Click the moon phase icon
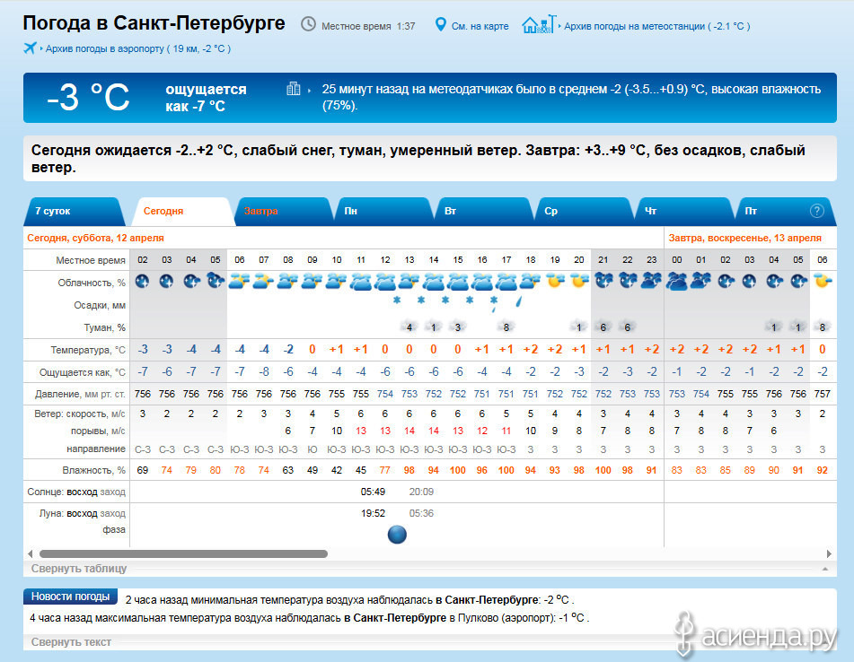Screen dimensions: 854x662 (397, 535)
